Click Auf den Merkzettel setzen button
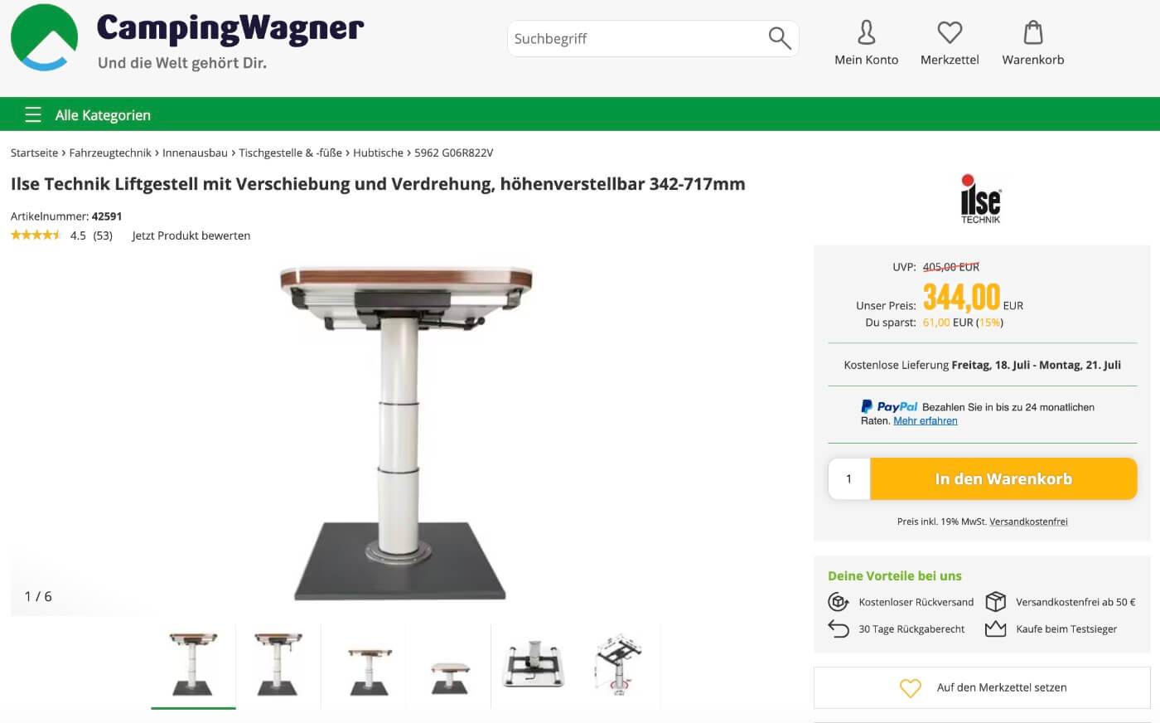1160x723 pixels. pyautogui.click(x=983, y=687)
